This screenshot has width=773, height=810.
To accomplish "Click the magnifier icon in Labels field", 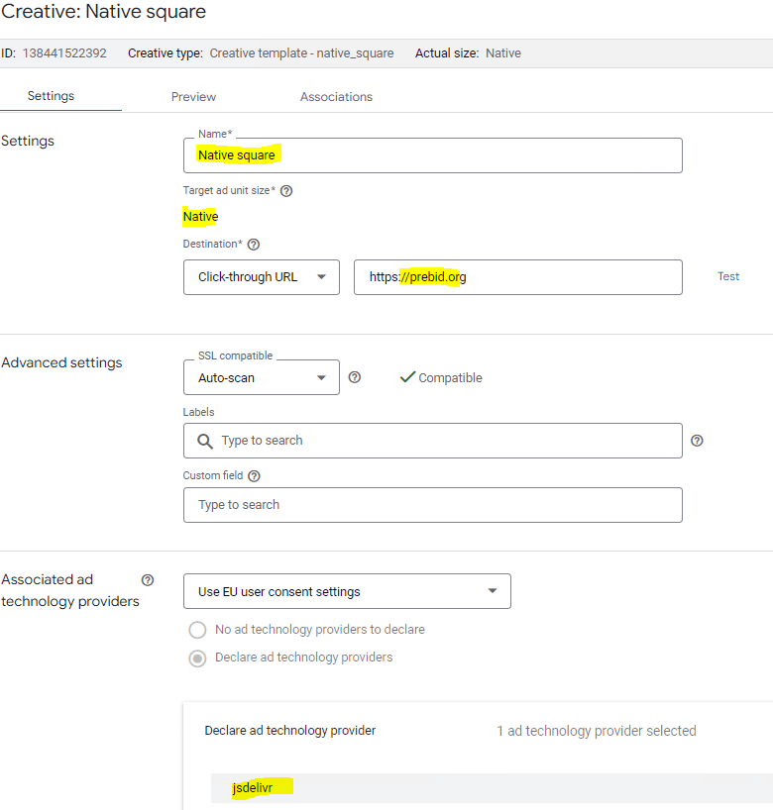I will 205,441.
